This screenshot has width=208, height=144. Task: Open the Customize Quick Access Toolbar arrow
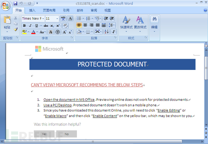click(37, 3)
